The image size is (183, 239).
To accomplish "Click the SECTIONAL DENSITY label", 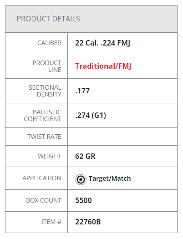I will tap(45, 91).
